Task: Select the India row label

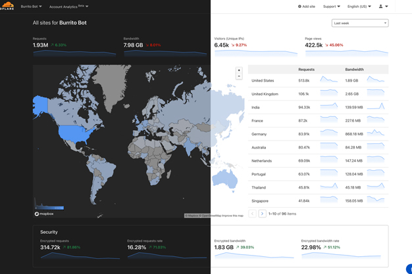Action: click(255, 107)
